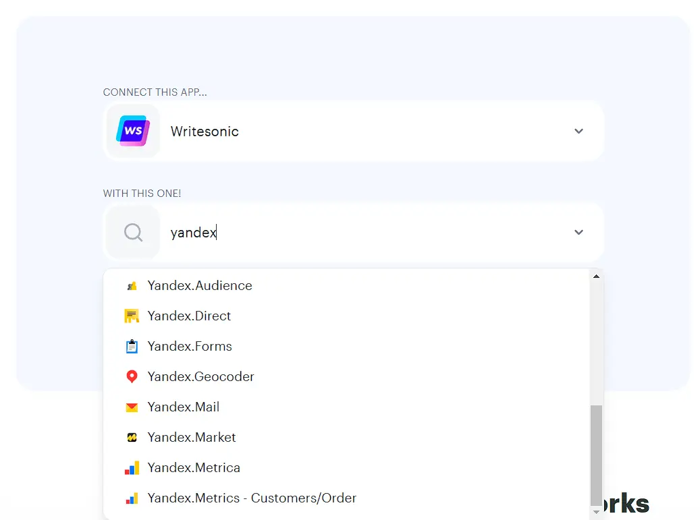
Task: Click the Yandex.Direct yellow icon
Action: [x=132, y=316]
